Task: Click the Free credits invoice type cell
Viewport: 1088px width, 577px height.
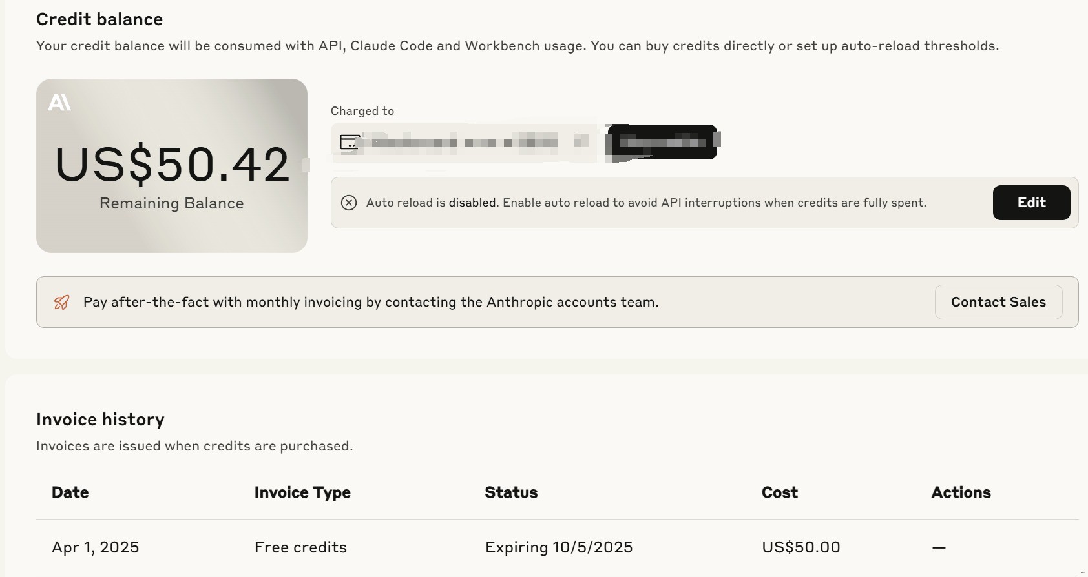Action: coord(300,547)
